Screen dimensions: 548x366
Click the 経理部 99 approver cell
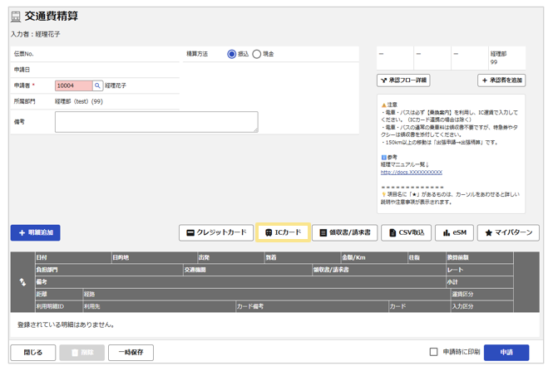(x=506, y=58)
